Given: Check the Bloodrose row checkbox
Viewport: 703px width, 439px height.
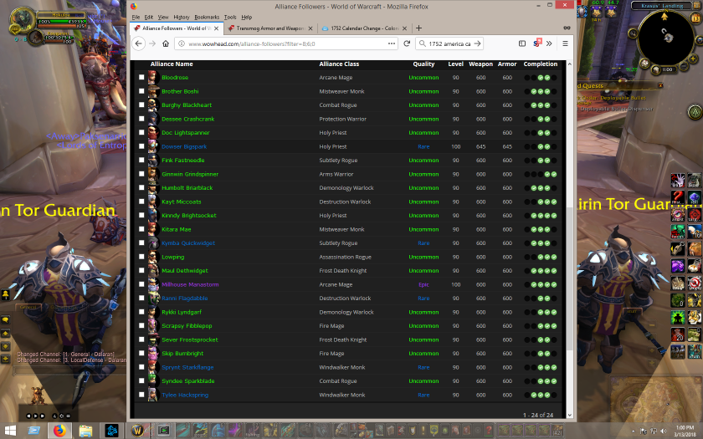Looking at the screenshot, I should pos(141,77).
